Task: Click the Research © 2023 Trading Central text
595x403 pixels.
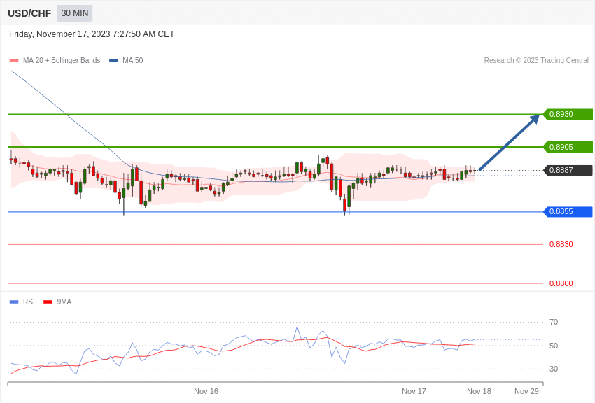Action: coord(536,60)
